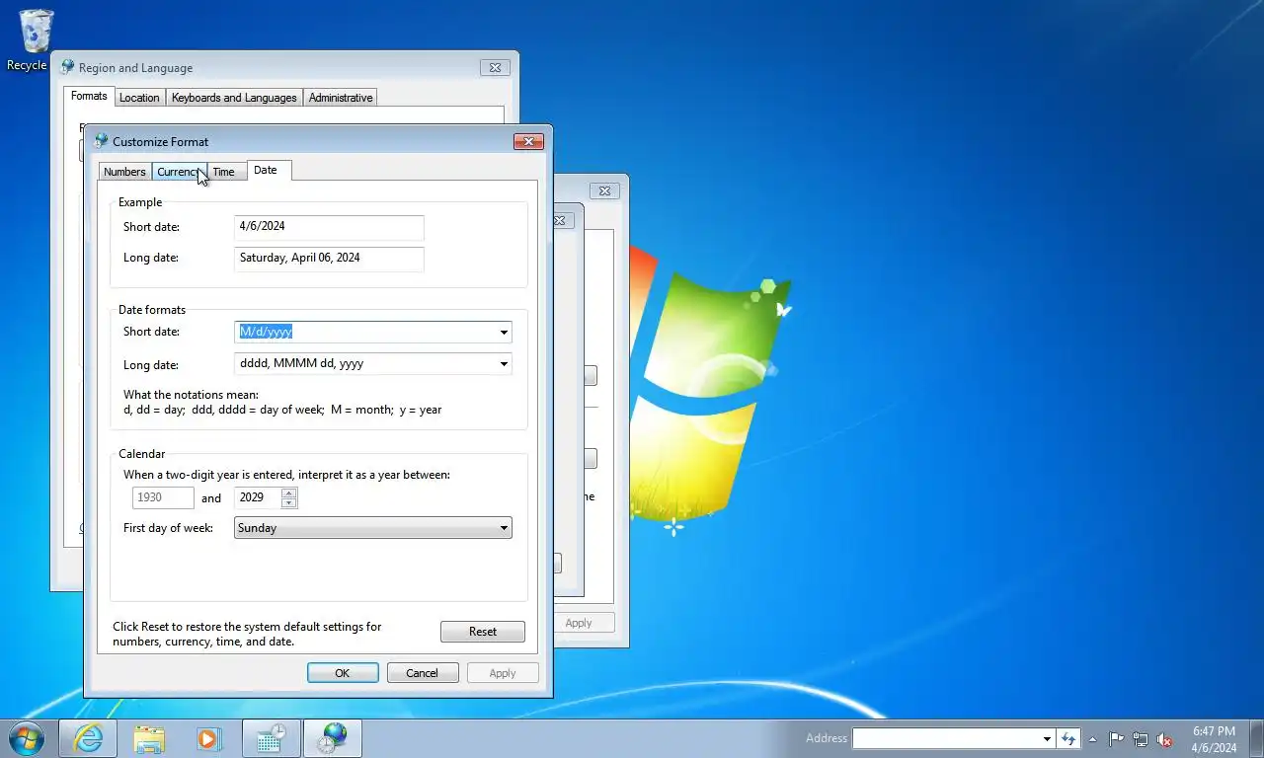The height and width of the screenshot is (758, 1264).
Task: Select the Date and Time taskbar icon
Action: [271, 738]
